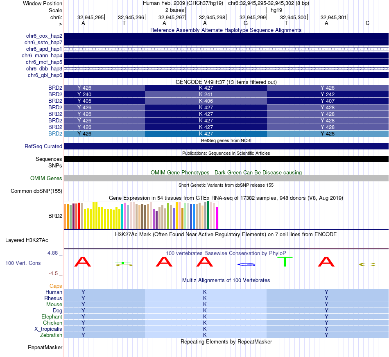389x357 pixels.
Task: Click the BRD2 GTEx expression bar chart
Action: pos(141,215)
